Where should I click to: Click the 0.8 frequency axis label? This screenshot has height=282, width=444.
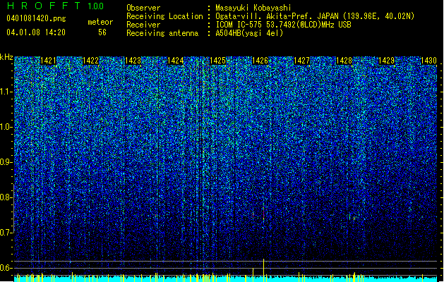pos(6,197)
